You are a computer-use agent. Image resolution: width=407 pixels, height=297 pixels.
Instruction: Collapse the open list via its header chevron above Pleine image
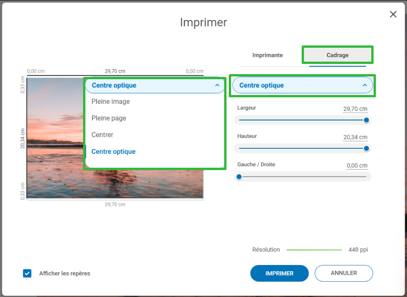[x=217, y=85]
